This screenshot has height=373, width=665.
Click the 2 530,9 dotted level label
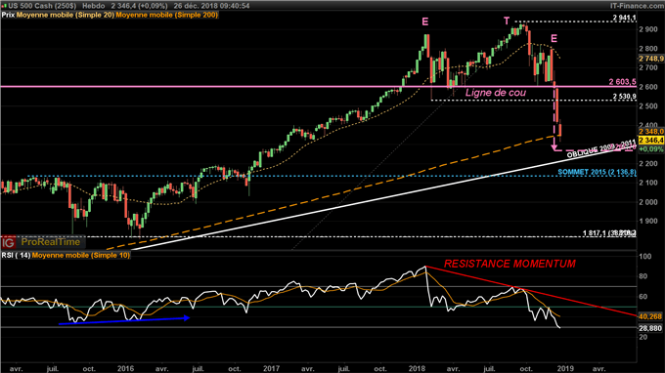point(624,97)
